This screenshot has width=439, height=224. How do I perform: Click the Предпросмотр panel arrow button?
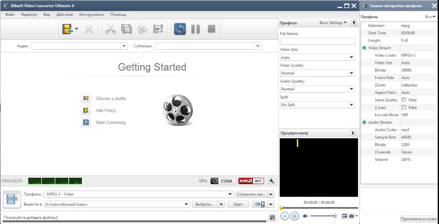pyautogui.click(x=353, y=133)
